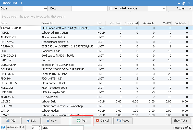Click the View button with page icon
The width and height of the screenshot is (193, 130).
[x=51, y=121]
